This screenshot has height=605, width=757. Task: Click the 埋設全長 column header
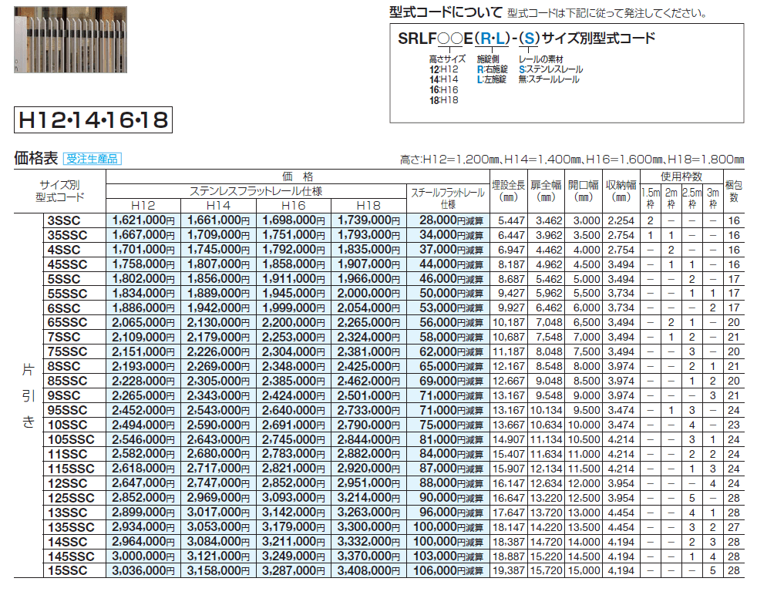pos(507,191)
